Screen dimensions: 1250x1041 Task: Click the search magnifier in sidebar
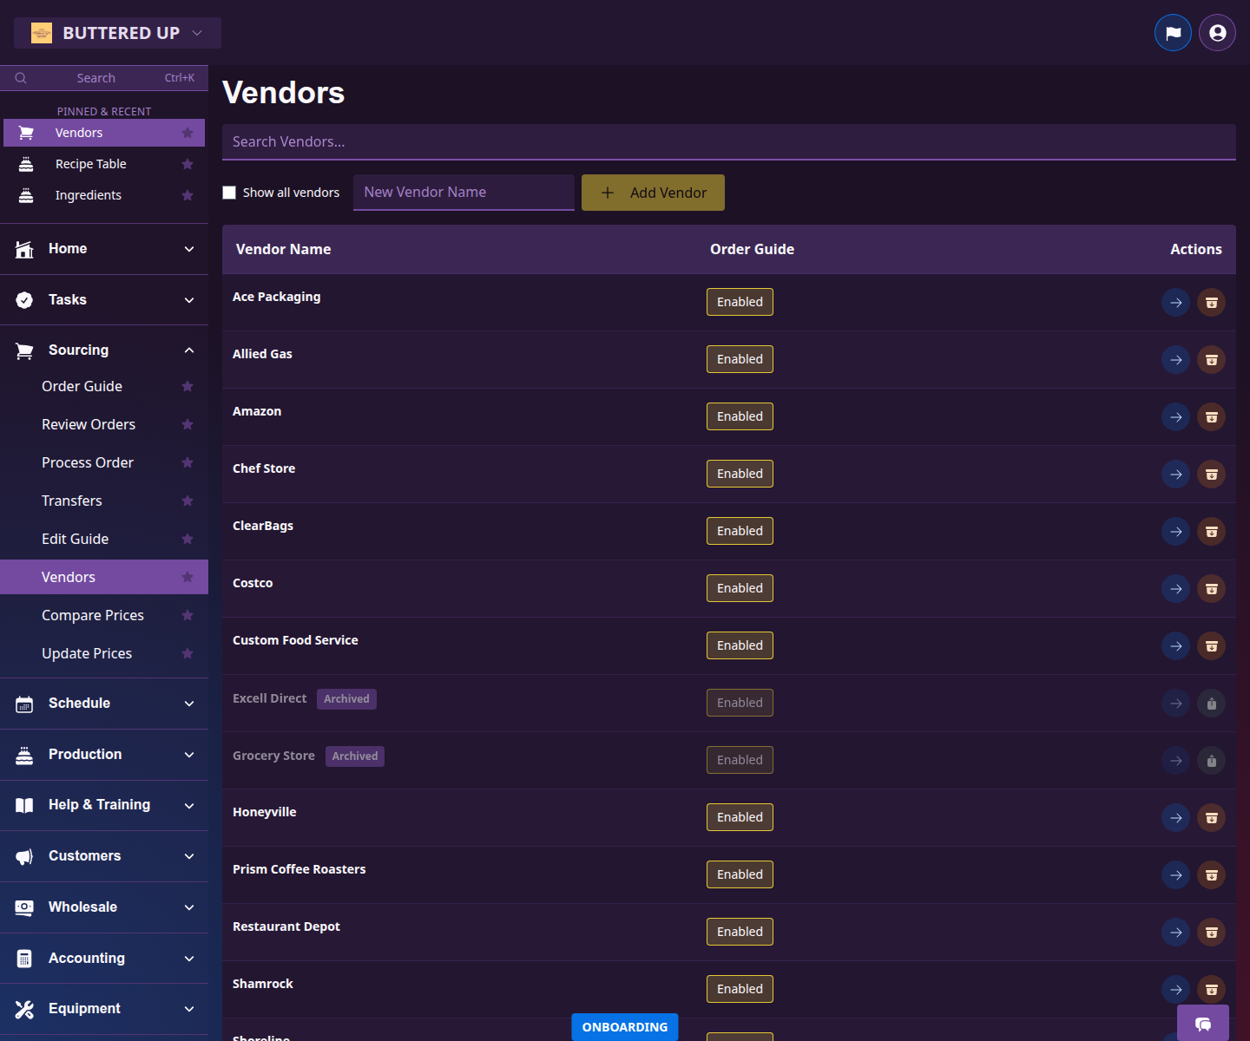pos(21,77)
